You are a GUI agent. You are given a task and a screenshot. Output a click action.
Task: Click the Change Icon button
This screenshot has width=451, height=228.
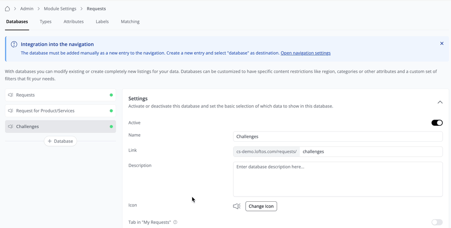tap(261, 206)
